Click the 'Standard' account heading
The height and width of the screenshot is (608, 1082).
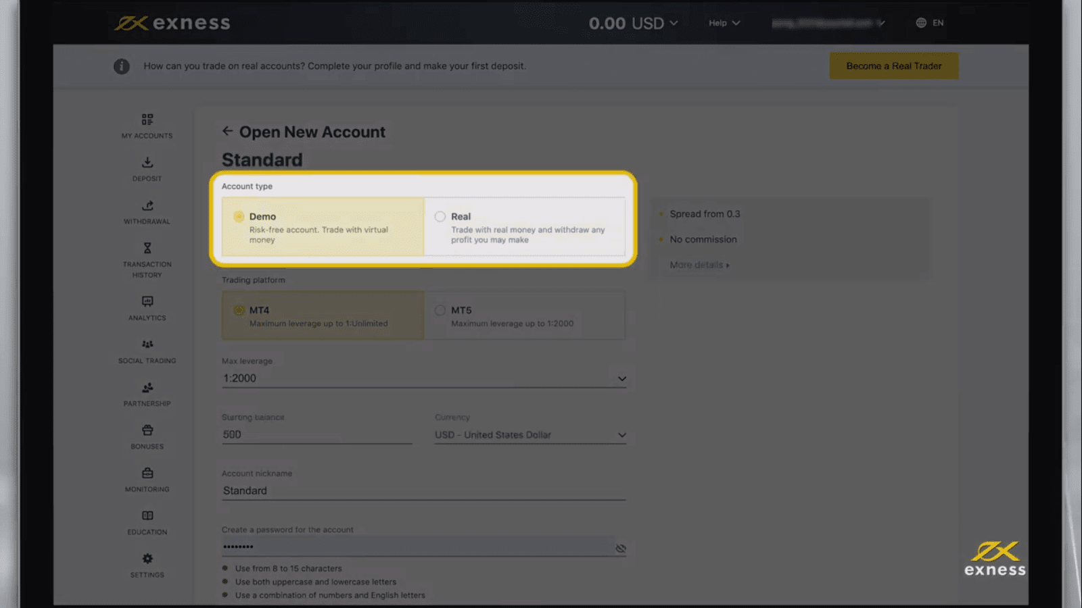(262, 160)
